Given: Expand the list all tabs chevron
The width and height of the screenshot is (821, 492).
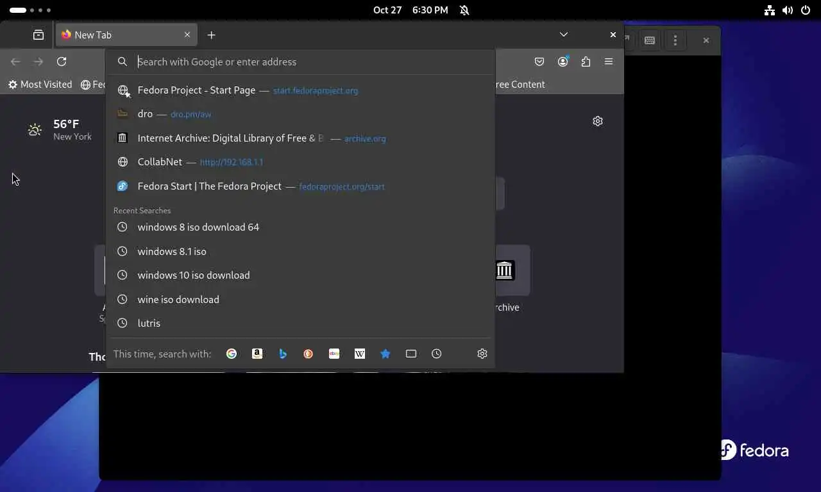Looking at the screenshot, I should (564, 35).
